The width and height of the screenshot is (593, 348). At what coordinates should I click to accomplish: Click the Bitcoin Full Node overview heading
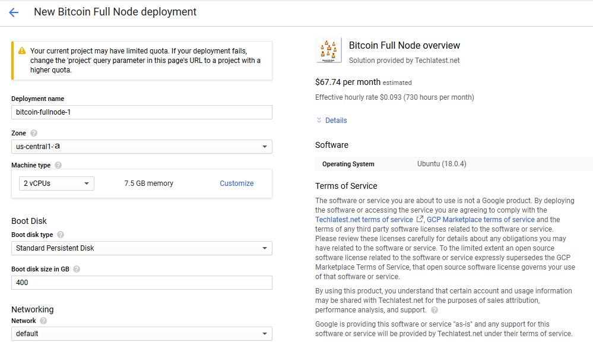[x=404, y=45]
